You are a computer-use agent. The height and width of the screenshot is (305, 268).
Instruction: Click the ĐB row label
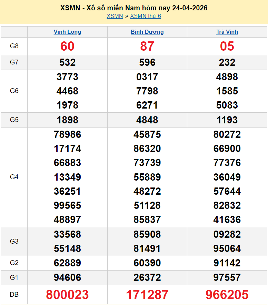tap(14, 295)
